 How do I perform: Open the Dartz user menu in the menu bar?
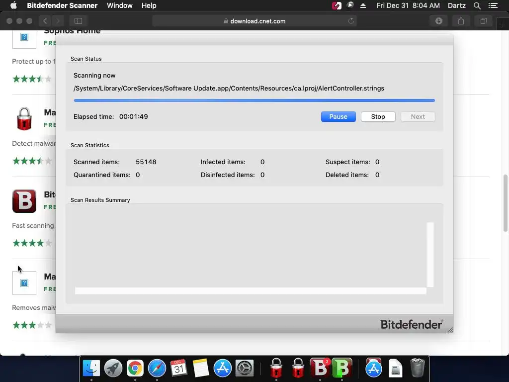coord(456,5)
